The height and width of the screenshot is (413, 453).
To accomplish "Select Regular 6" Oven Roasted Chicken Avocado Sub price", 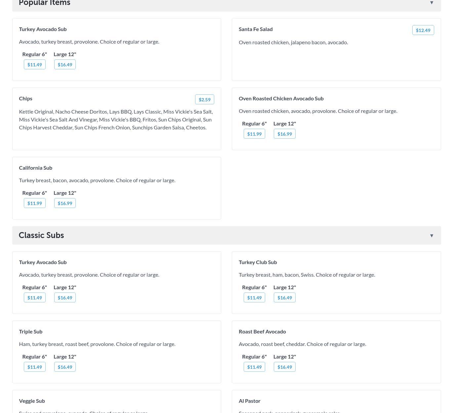I will pyautogui.click(x=254, y=134).
